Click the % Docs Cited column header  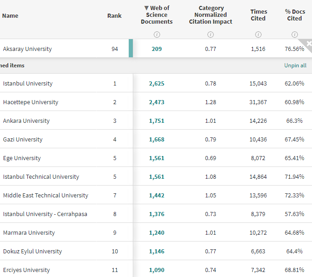pyautogui.click(x=295, y=15)
